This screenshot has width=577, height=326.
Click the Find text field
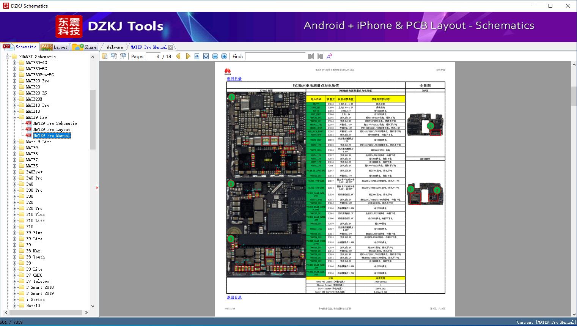275,56
